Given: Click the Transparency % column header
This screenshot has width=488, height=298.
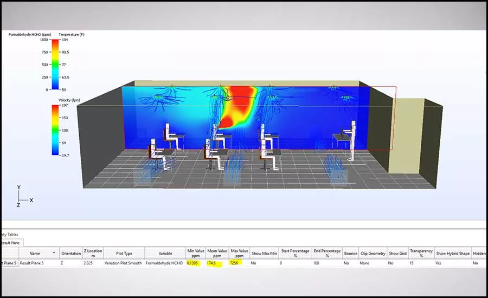Looking at the screenshot, I should click(421, 253).
